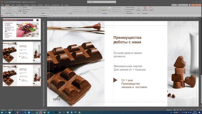Toggle Bold formatting in font group

click(x=33, y=11)
